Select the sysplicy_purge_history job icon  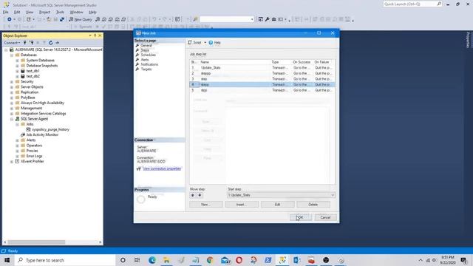click(28, 129)
